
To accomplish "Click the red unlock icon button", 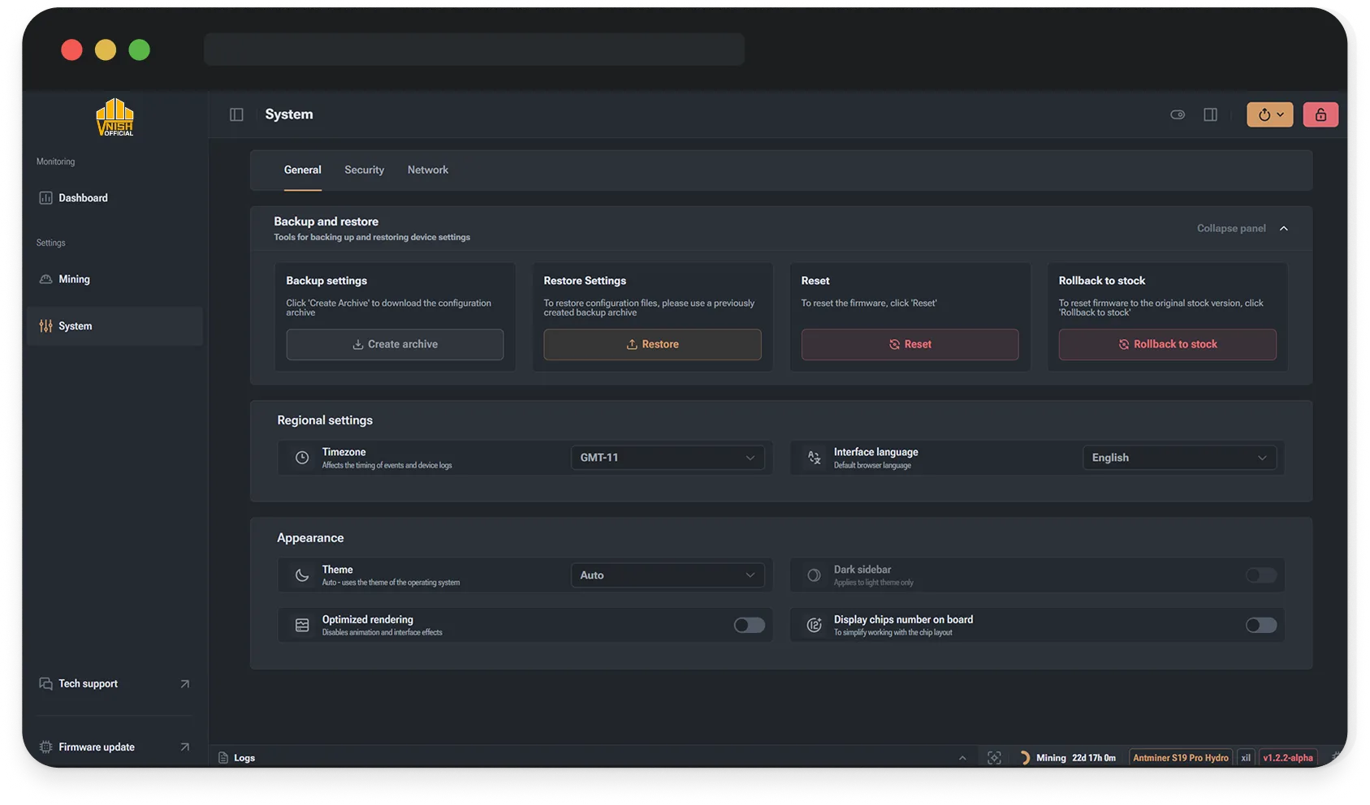I will coord(1320,114).
